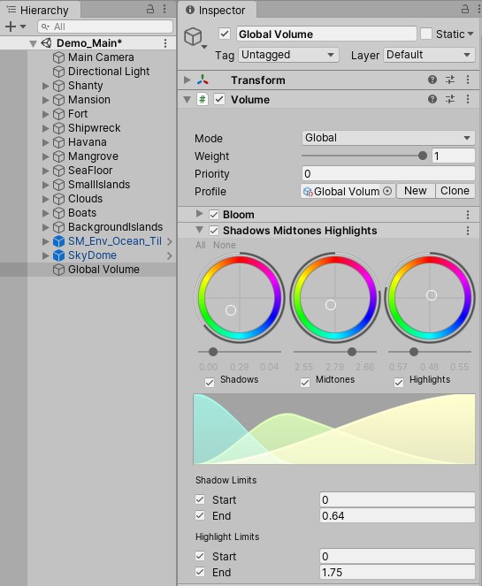Open SM_Env_Ocean_Til prefab with its arrow
482x586 pixels.
(x=170, y=241)
